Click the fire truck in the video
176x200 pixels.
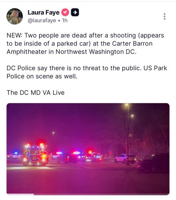pos(36,155)
